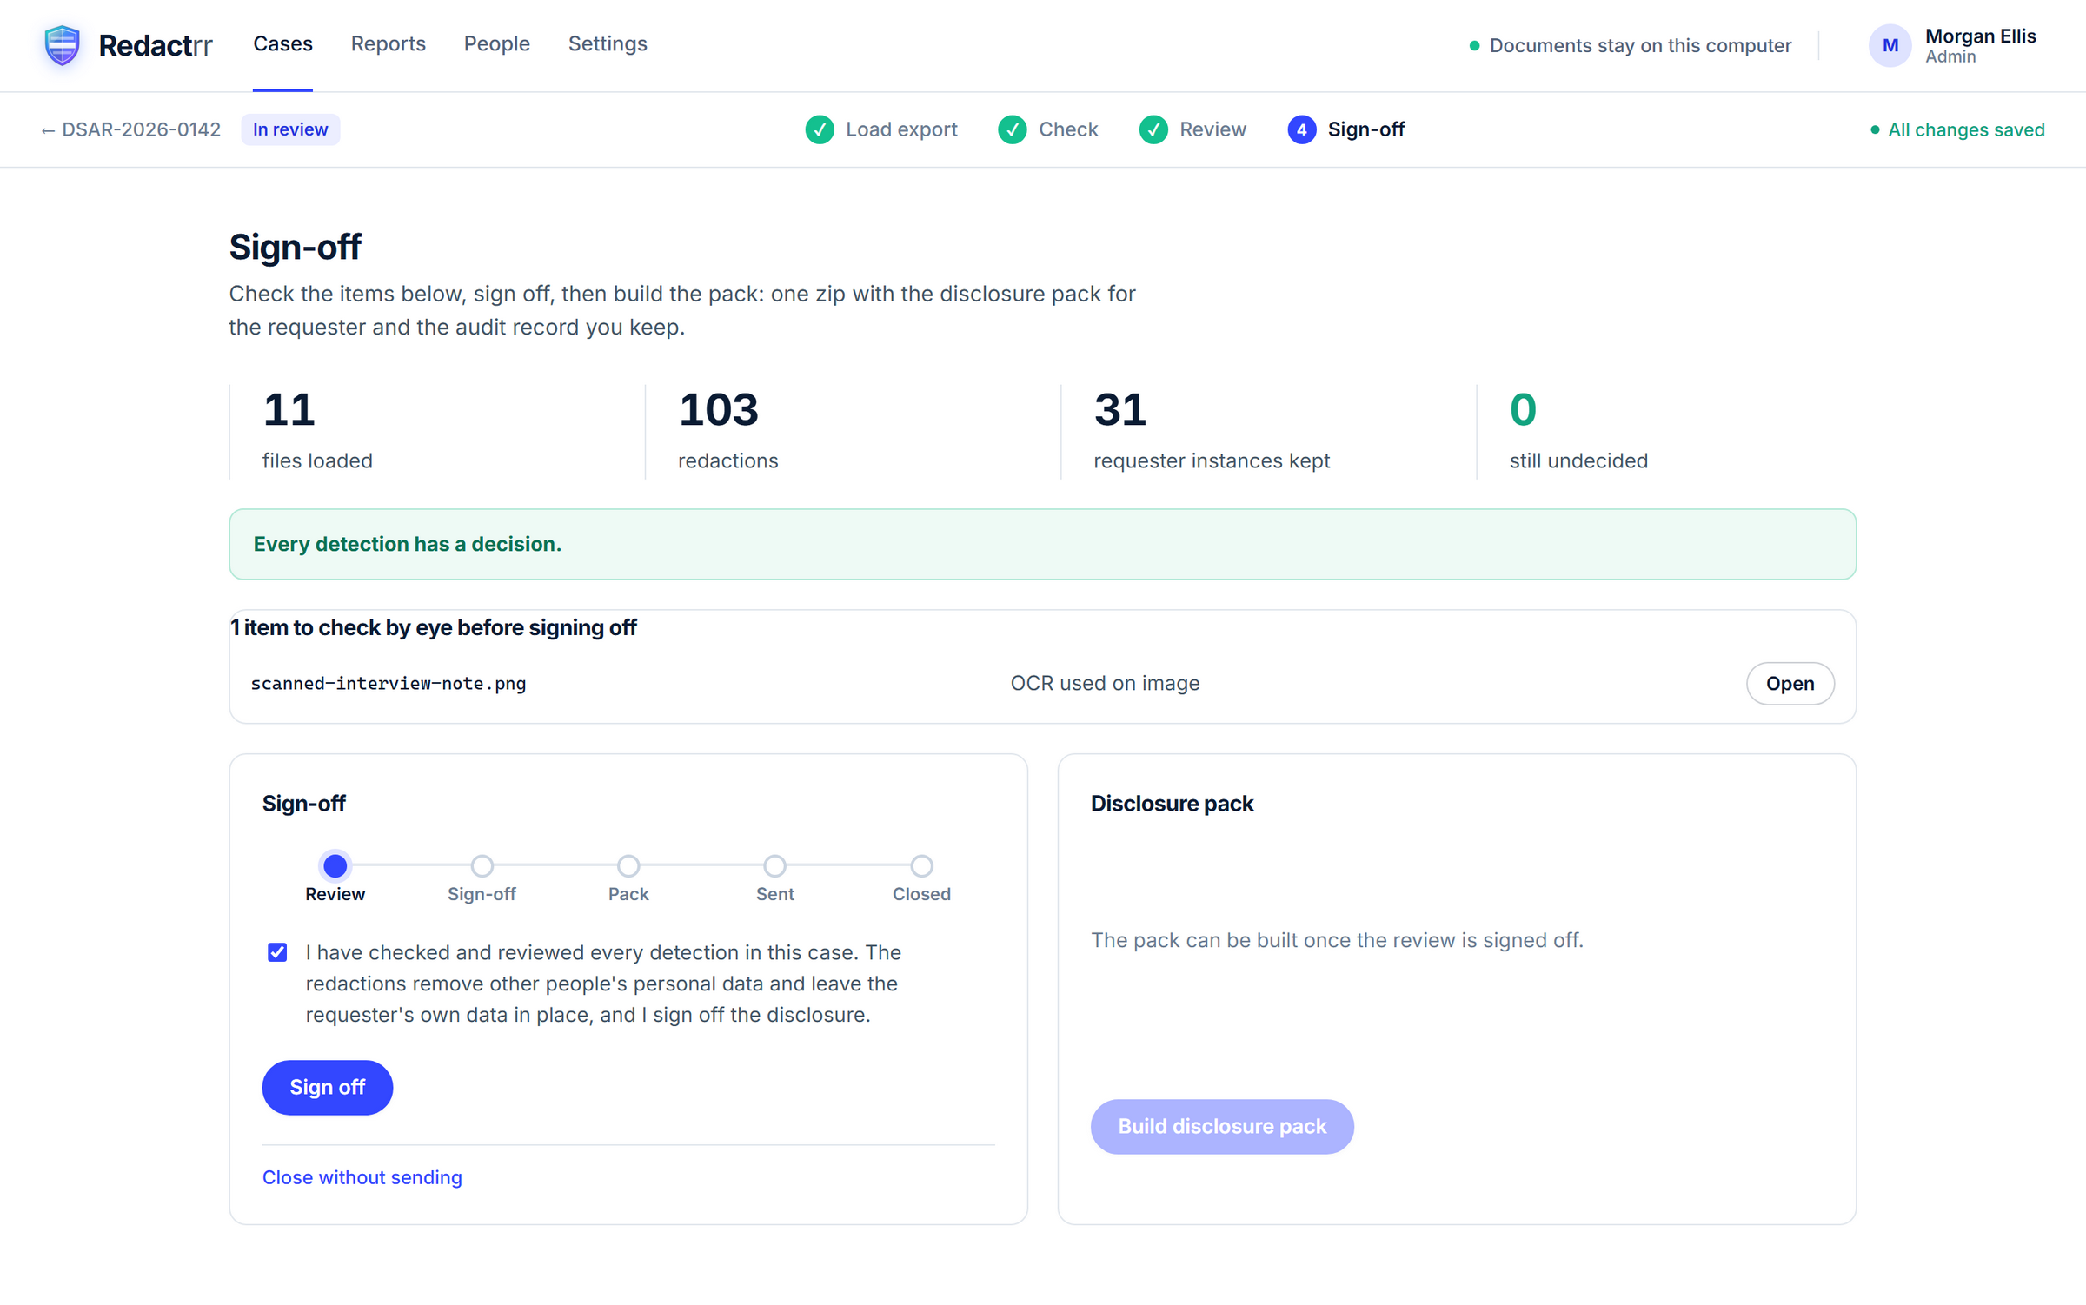This screenshot has height=1305, width=2086.
Task: Select the Pack stage marker circle
Action: tap(628, 865)
